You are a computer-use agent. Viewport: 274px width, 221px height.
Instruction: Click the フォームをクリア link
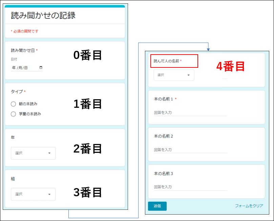pos(249,206)
